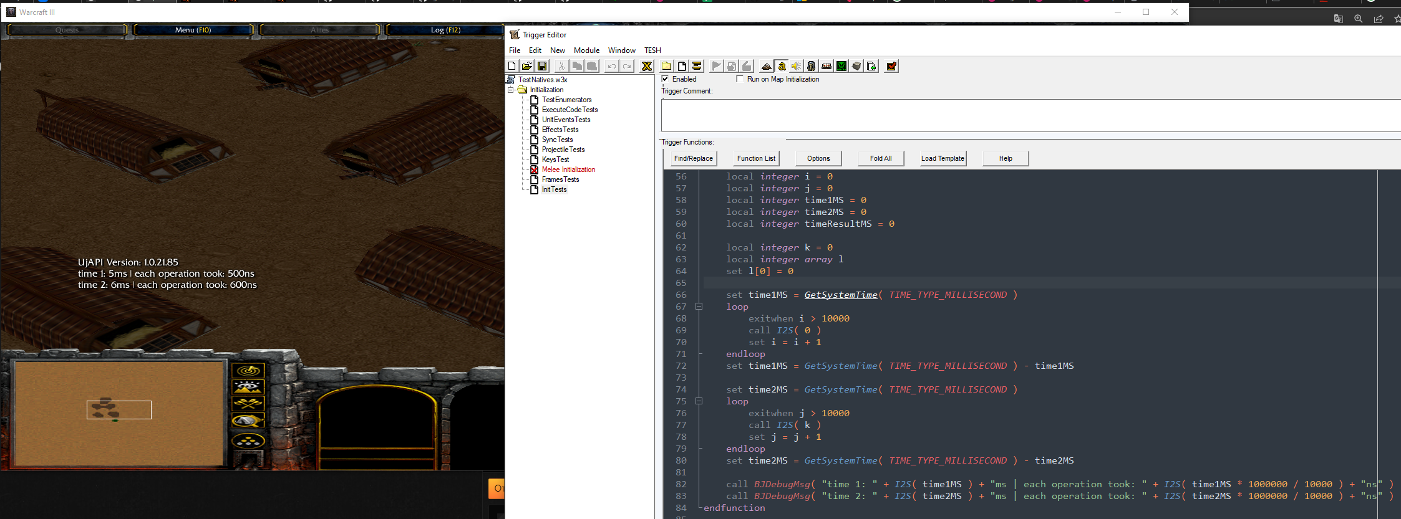Screen dimensions: 1401x519
Task: Open the TESH menu
Action: pos(653,50)
